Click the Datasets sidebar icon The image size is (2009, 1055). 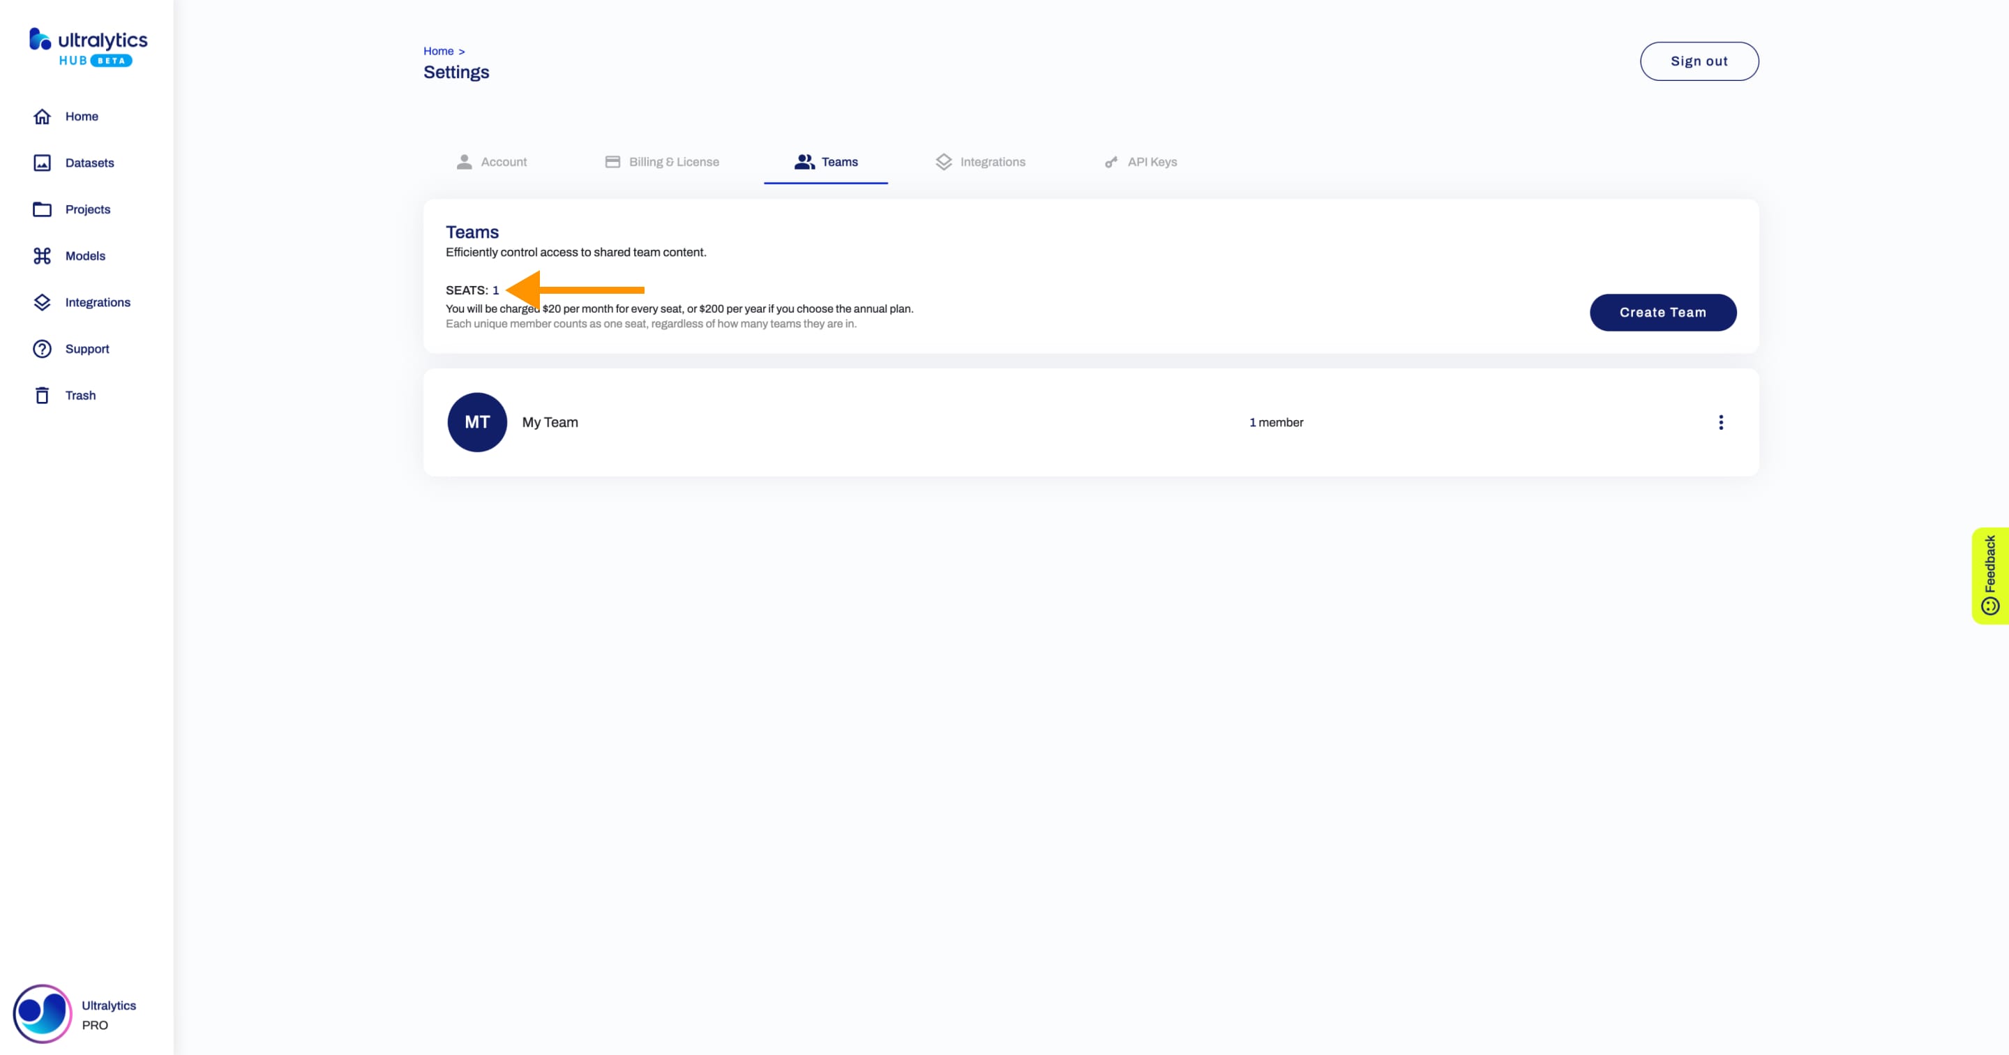(44, 162)
